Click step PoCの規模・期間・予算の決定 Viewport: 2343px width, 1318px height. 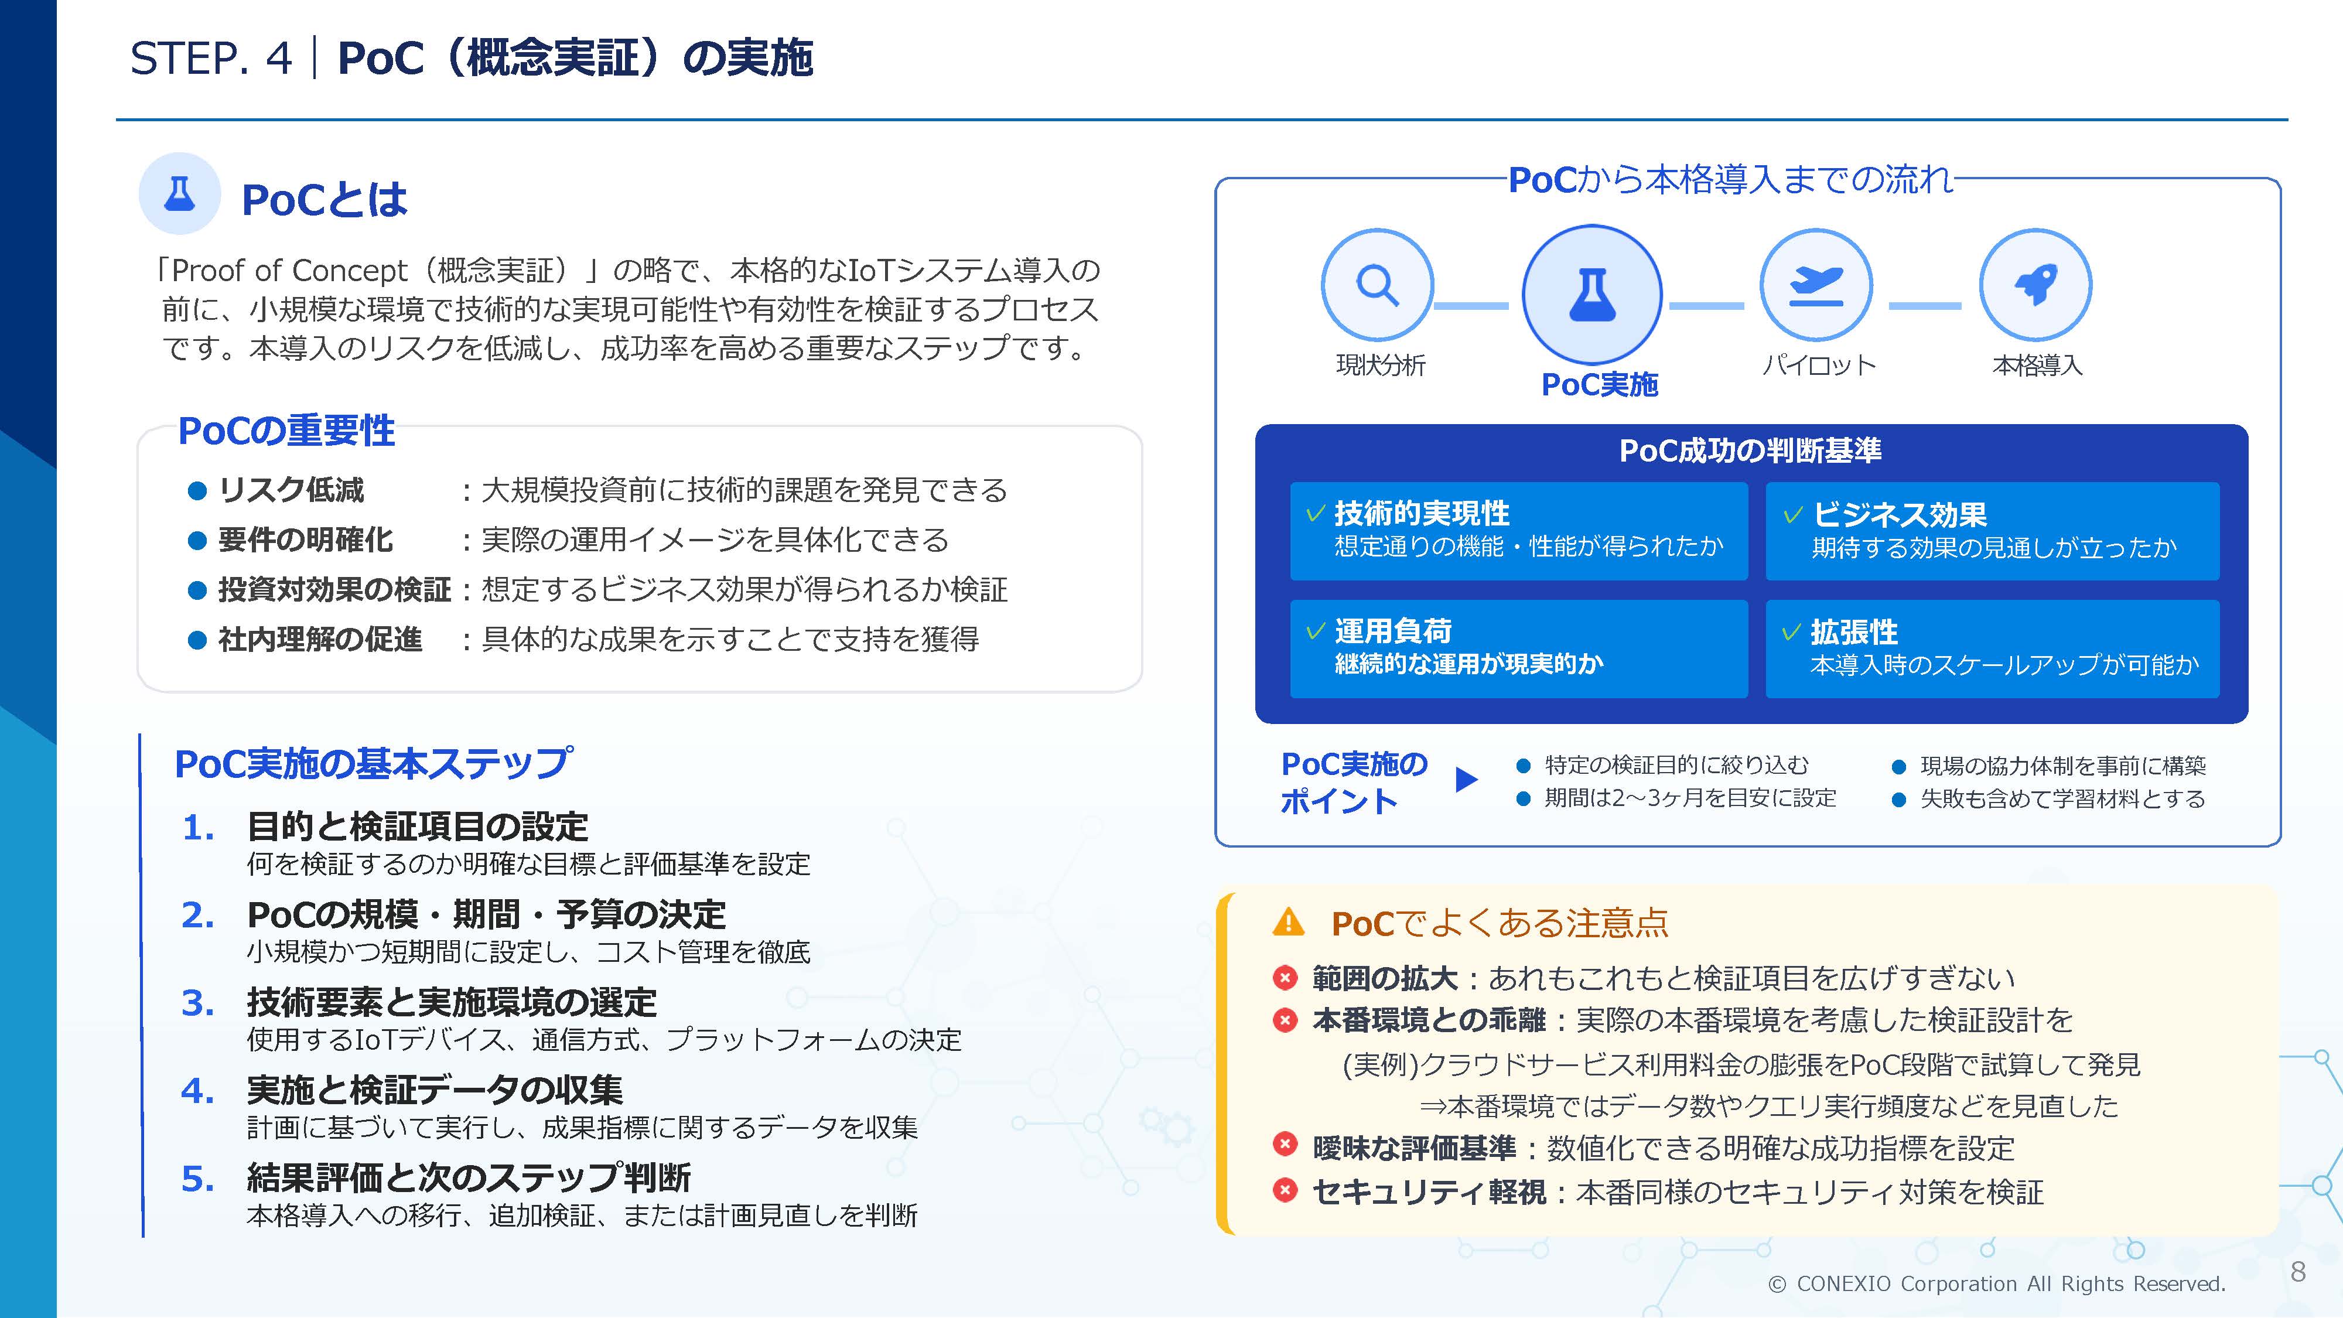point(487,914)
